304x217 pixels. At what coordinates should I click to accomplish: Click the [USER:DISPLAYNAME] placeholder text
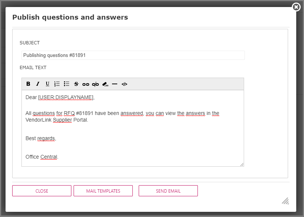[66, 98]
